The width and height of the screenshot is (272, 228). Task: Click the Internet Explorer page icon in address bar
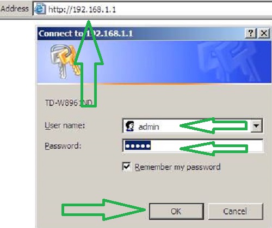point(40,9)
